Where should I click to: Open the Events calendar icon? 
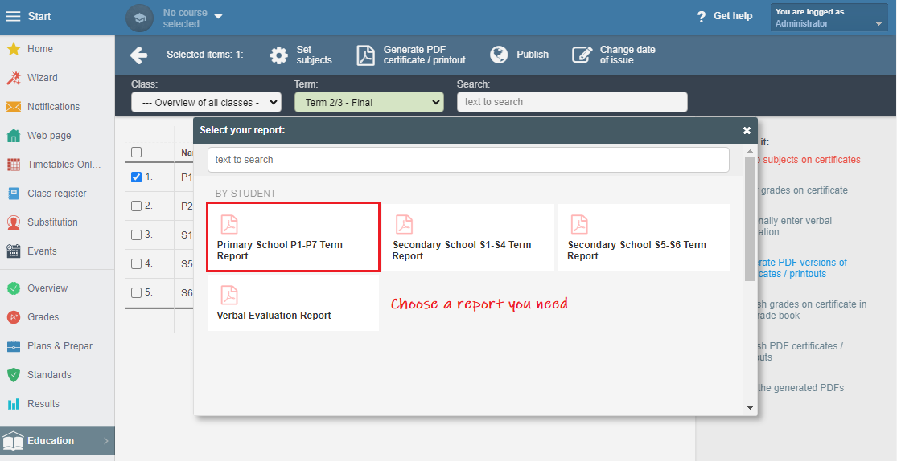point(14,251)
